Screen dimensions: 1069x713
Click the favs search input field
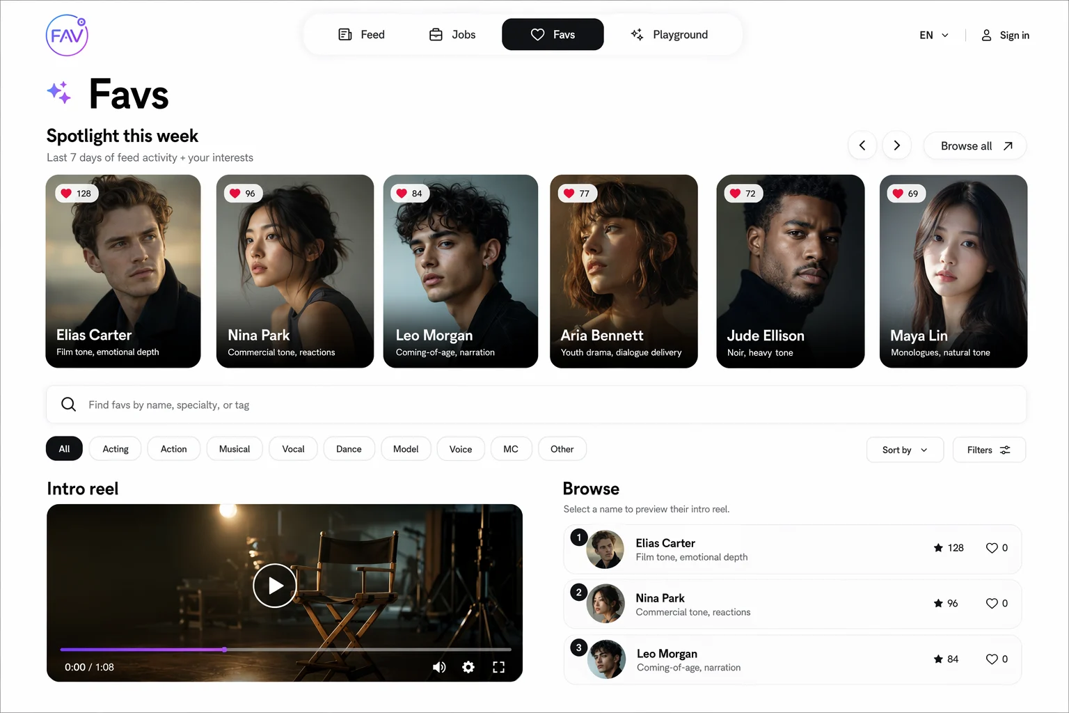click(536, 405)
